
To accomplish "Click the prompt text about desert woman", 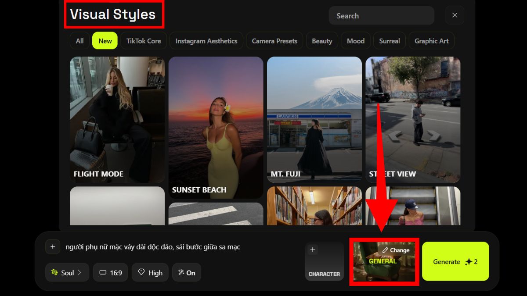I will tap(153, 247).
